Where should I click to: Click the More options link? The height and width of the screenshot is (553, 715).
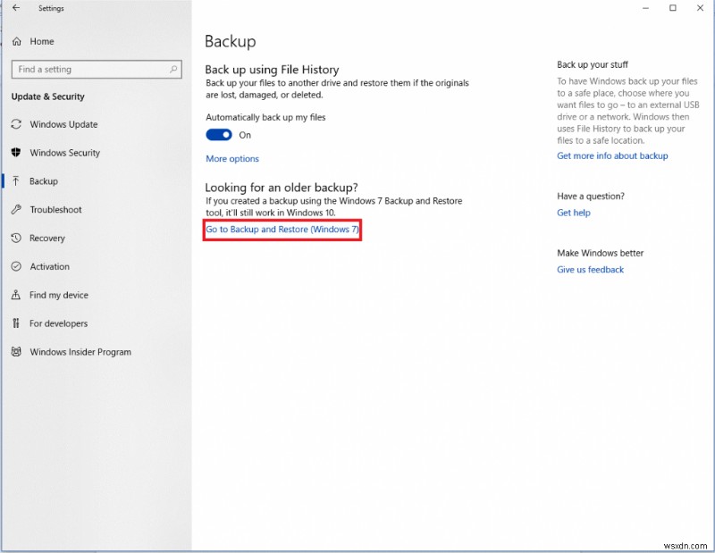coord(231,158)
